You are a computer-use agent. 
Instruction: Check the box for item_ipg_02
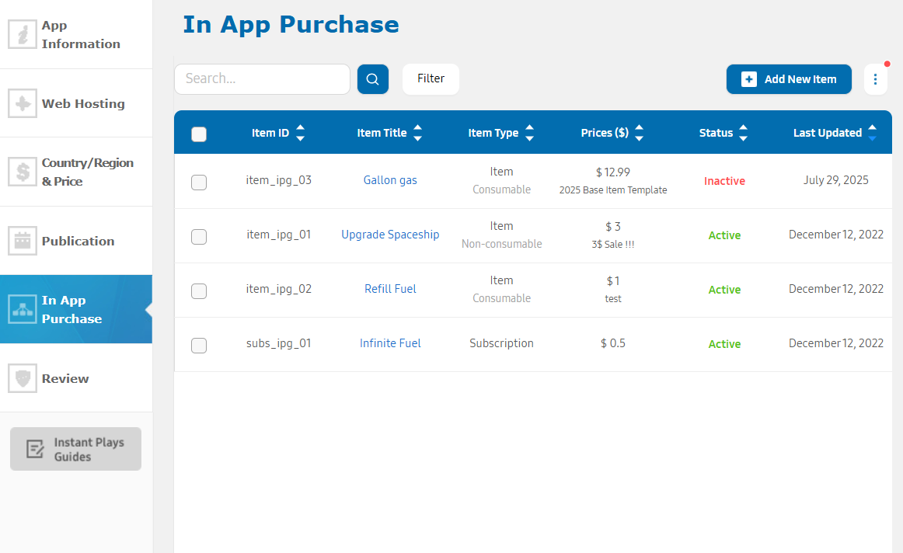point(199,291)
